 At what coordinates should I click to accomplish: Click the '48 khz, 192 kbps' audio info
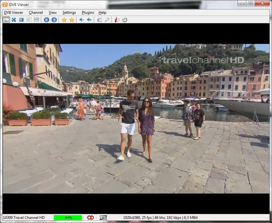click(168, 217)
